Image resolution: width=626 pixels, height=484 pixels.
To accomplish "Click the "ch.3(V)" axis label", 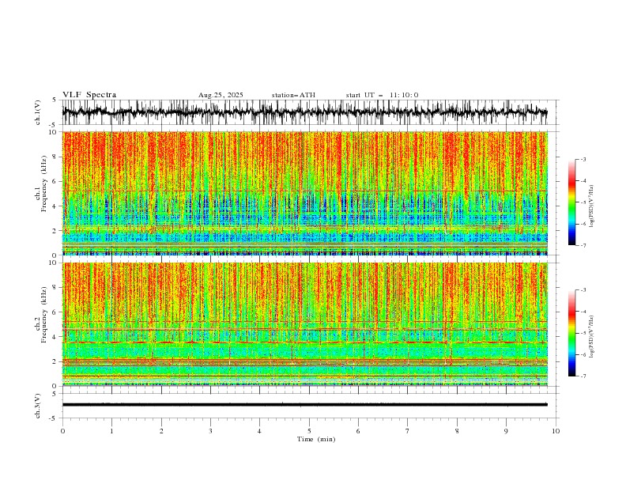I will point(38,406).
